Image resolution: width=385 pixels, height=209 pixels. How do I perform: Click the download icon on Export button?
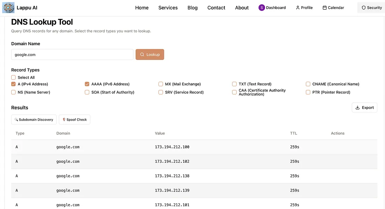[x=357, y=108]
